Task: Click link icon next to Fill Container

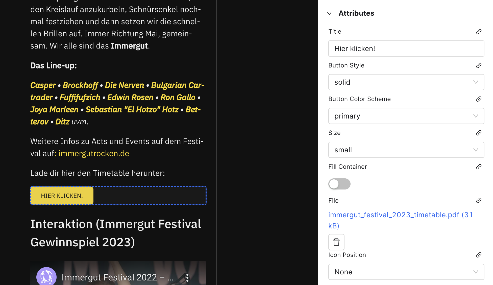Action: 479,167
